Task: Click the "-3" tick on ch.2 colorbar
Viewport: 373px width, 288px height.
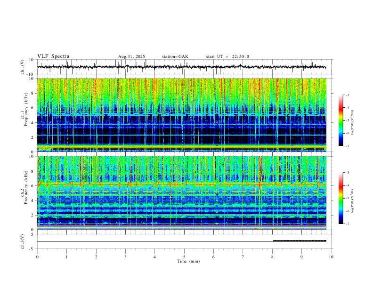Action: pos(348,173)
